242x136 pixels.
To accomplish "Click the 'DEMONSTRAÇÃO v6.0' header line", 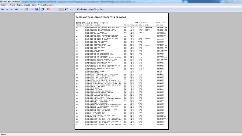I will point(92,23).
